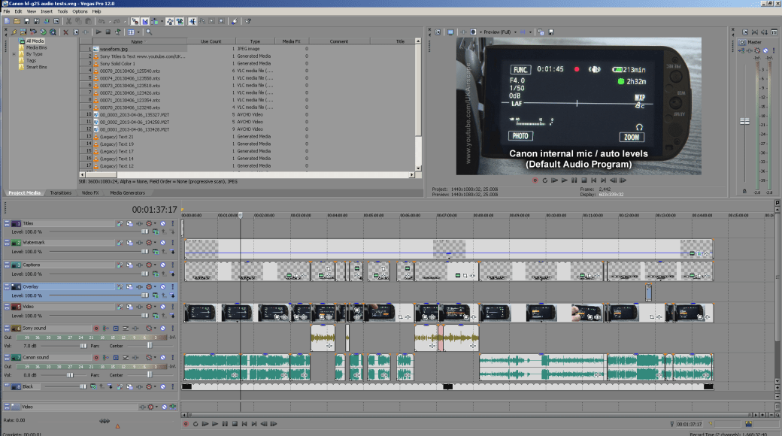Solo the Watermark track
The height and width of the screenshot is (436, 782).
point(171,242)
